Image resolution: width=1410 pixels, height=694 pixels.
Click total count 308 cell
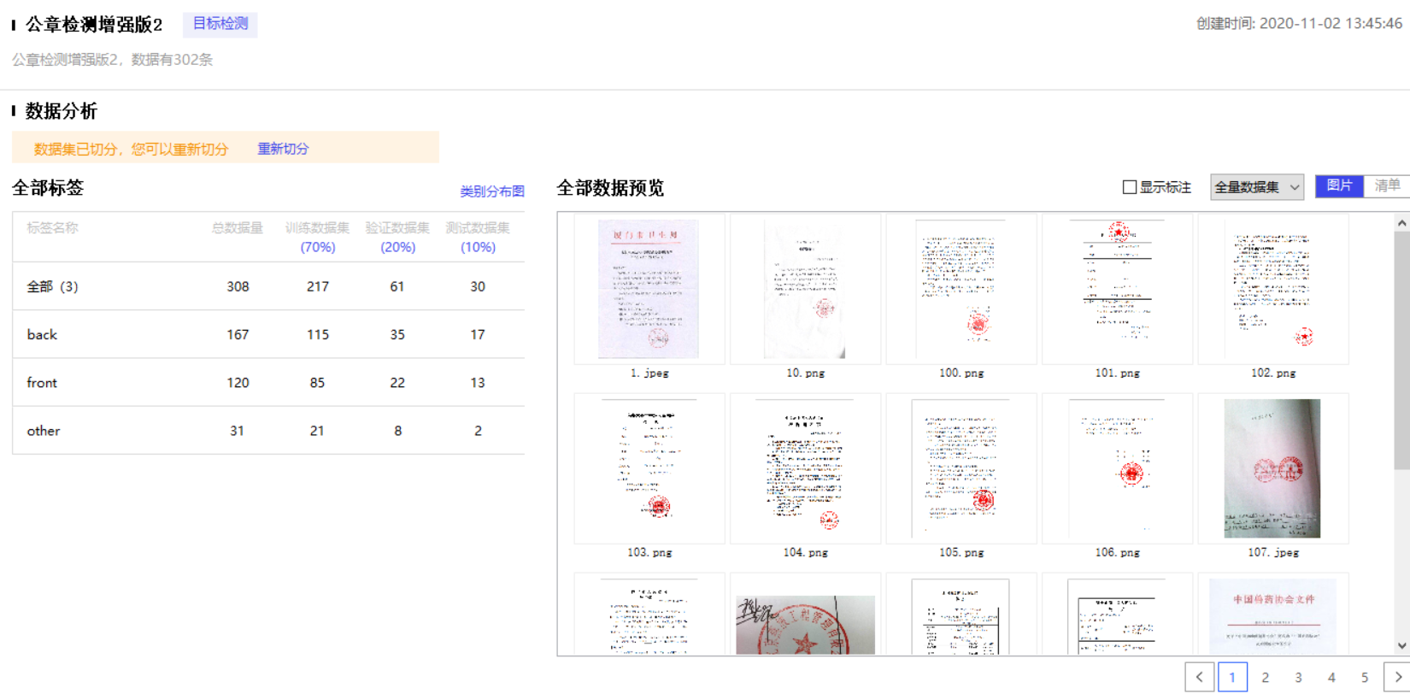click(238, 286)
